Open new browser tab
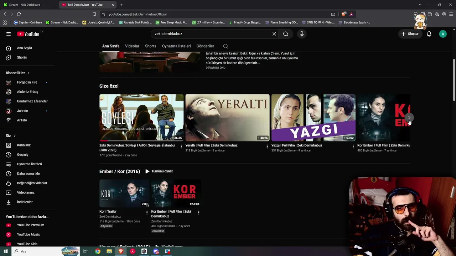Viewport: 456px width, 256px height. pyautogui.click(x=121, y=5)
